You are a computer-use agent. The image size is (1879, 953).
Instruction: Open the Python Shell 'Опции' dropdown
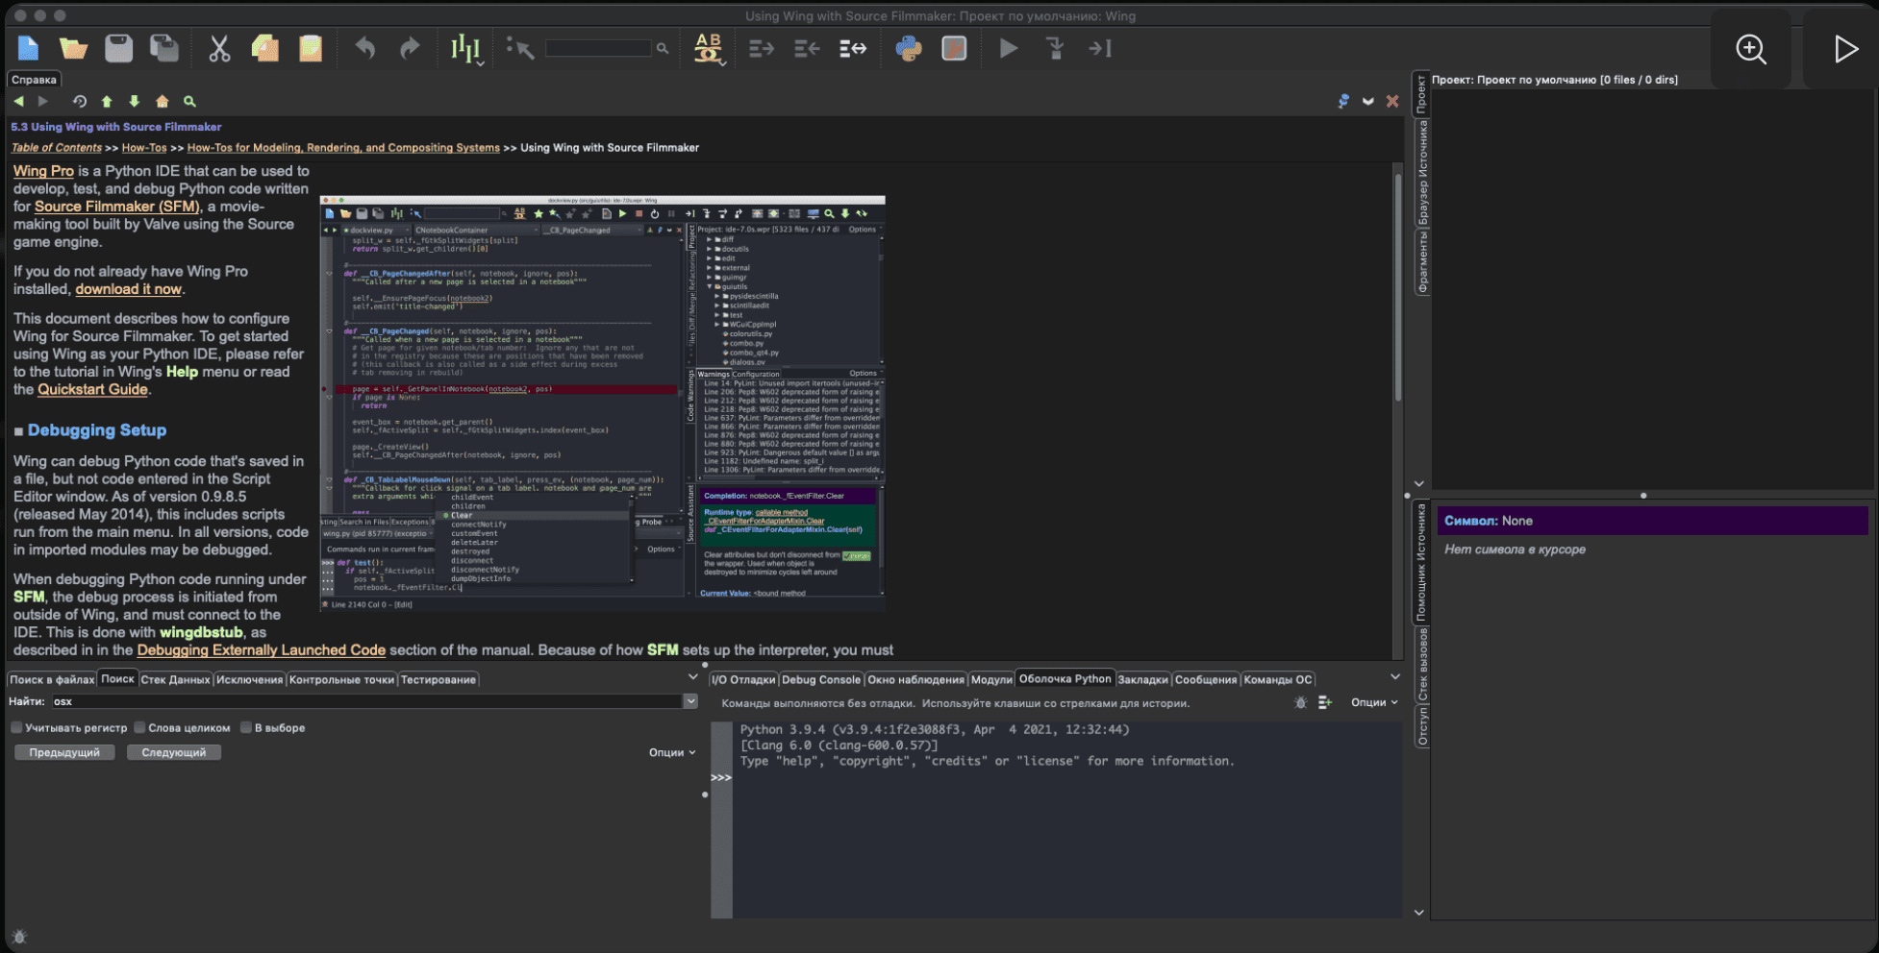pyautogui.click(x=1374, y=702)
